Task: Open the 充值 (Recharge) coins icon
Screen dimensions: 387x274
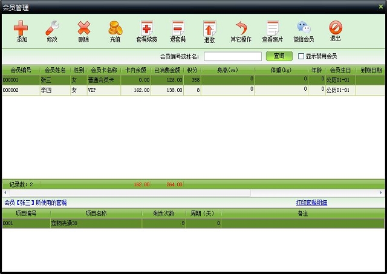Action: tap(115, 31)
